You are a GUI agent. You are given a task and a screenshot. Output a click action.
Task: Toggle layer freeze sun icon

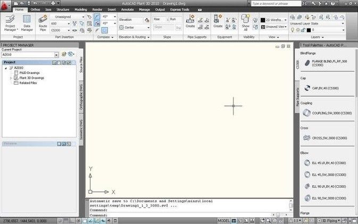tap(298, 30)
